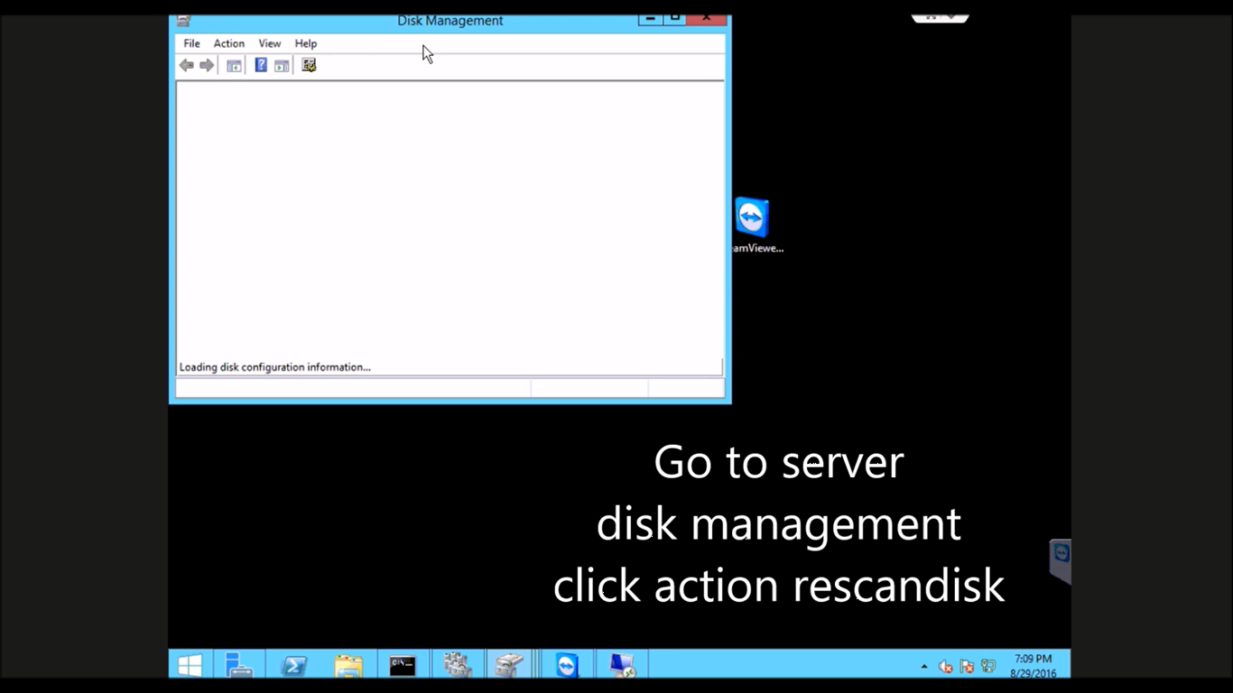Select the Back navigation arrow in Disk Management

(x=187, y=64)
